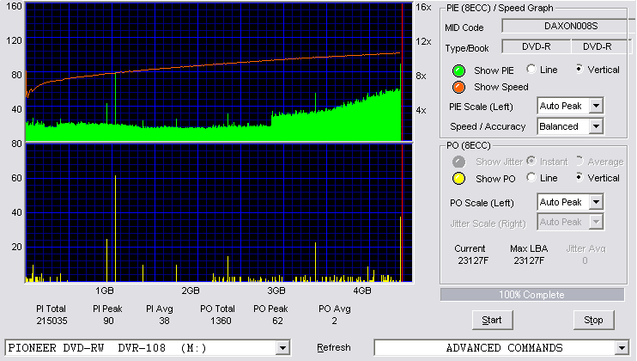The image size is (637, 361).
Task: Click the PI Total value 215035
Action: point(52,321)
